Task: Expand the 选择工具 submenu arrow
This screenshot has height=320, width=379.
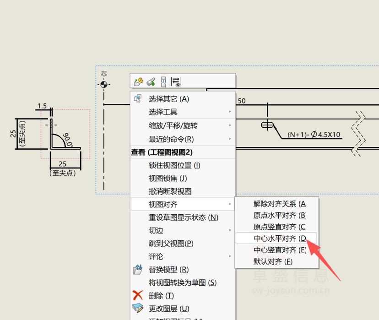Action: click(x=230, y=112)
